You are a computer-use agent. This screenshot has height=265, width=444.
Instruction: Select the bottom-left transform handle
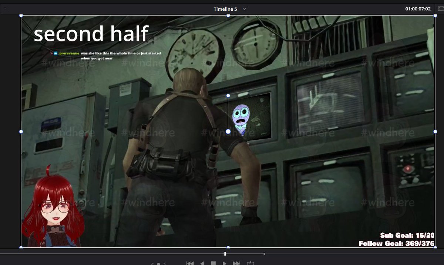[x=21, y=247]
